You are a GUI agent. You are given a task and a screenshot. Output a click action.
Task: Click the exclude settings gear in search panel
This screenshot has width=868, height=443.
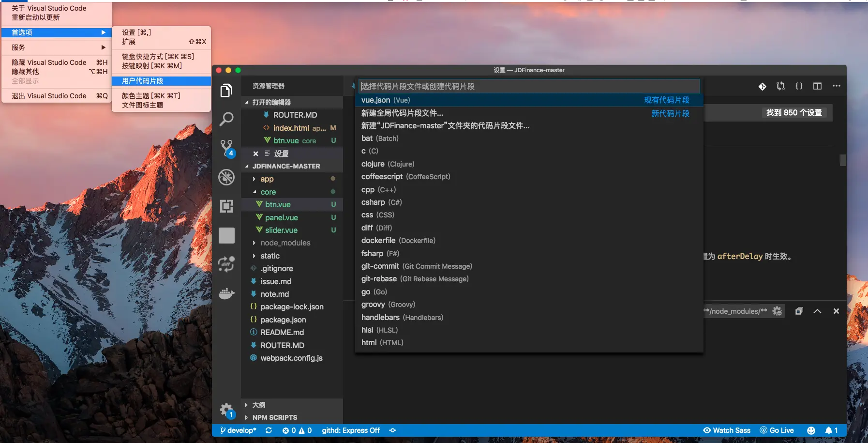[x=777, y=311]
